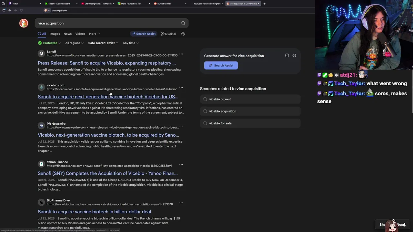Click the BioPharma Dive favicon
This screenshot has width=413, height=232.
click(41, 202)
